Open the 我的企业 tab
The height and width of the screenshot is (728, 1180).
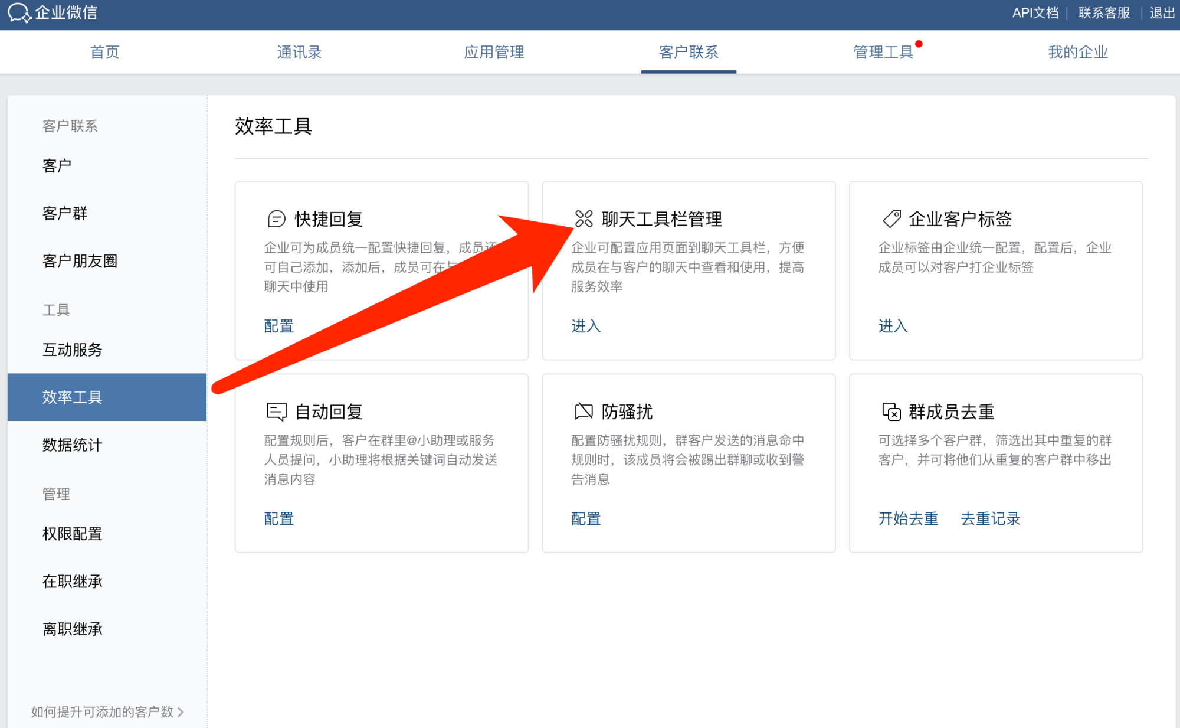click(1078, 52)
